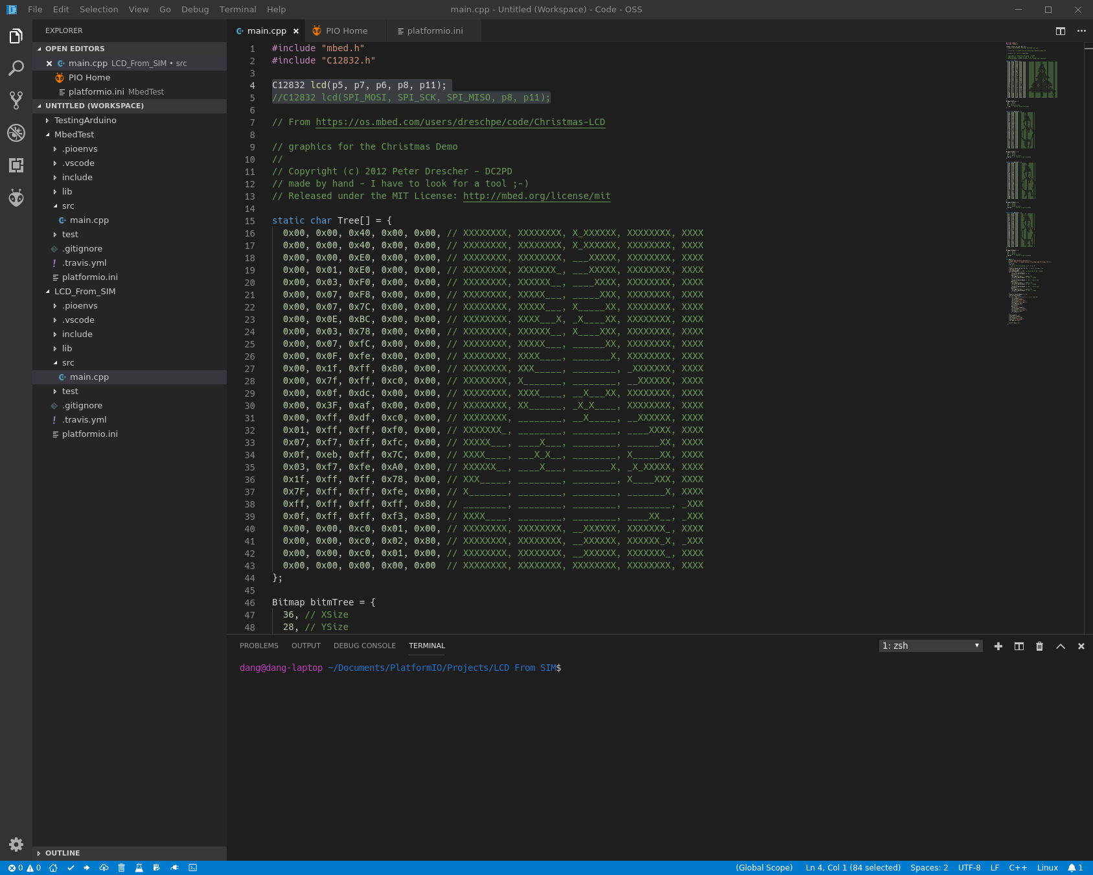Open the Terminal menu
Screen dimensions: 1093x875
238,10
